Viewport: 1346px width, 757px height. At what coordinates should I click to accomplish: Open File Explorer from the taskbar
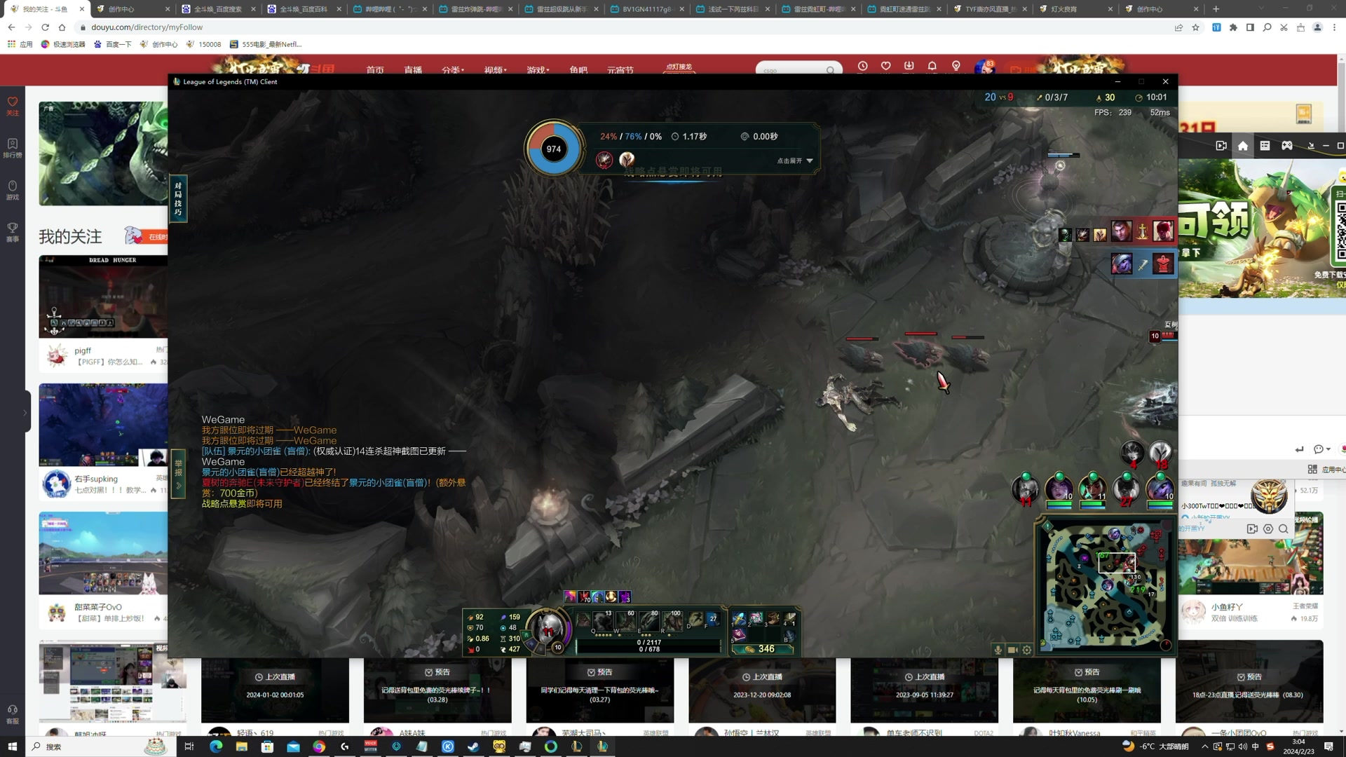[x=241, y=746]
